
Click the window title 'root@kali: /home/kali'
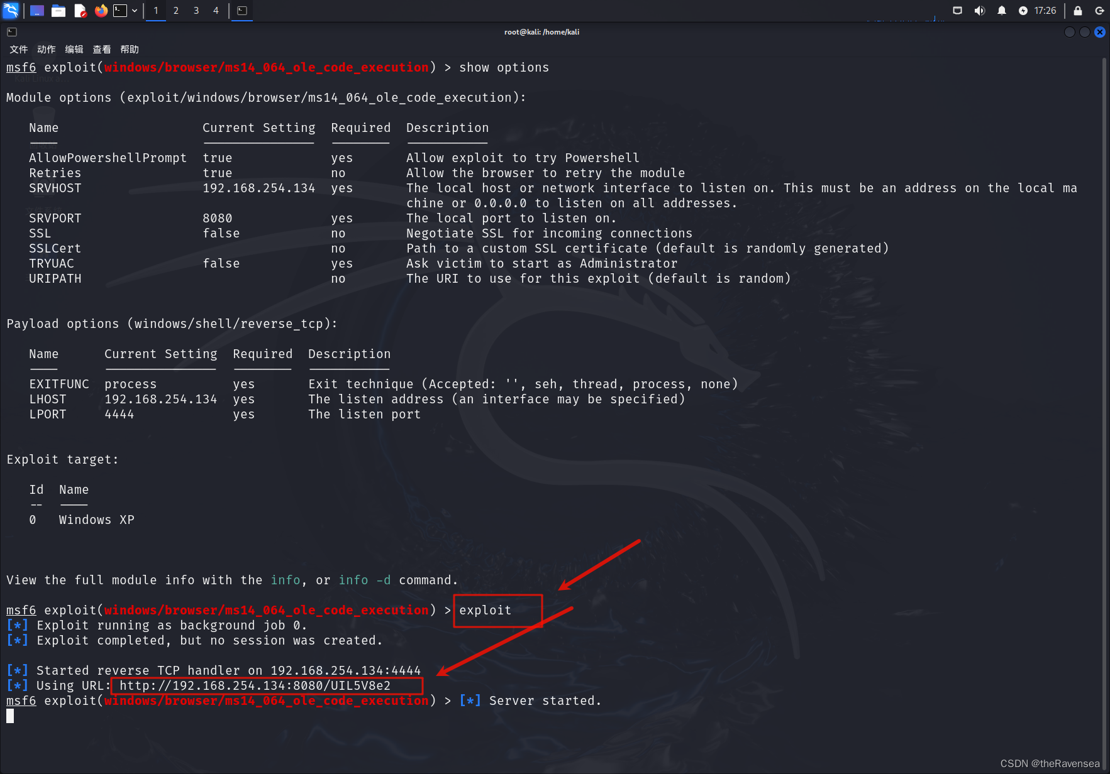(x=541, y=32)
